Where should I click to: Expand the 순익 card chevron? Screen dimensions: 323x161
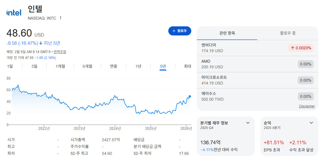pos(311,123)
